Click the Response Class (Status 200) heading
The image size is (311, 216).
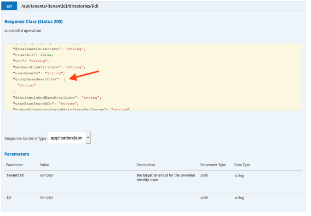coord(33,22)
